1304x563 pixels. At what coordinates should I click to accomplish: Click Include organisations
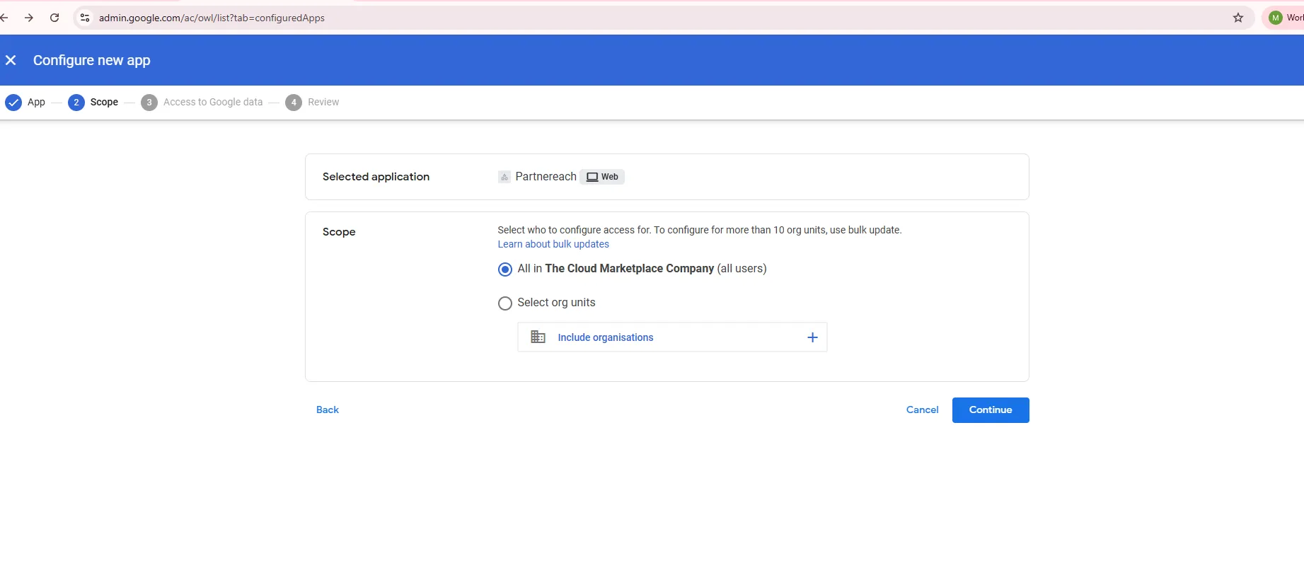coord(606,337)
